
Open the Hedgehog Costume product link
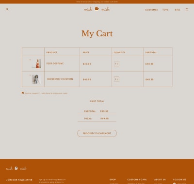pos(60,79)
